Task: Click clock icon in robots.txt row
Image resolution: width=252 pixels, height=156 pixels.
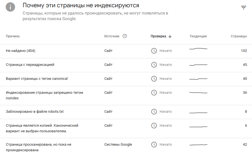Action: click(154, 112)
